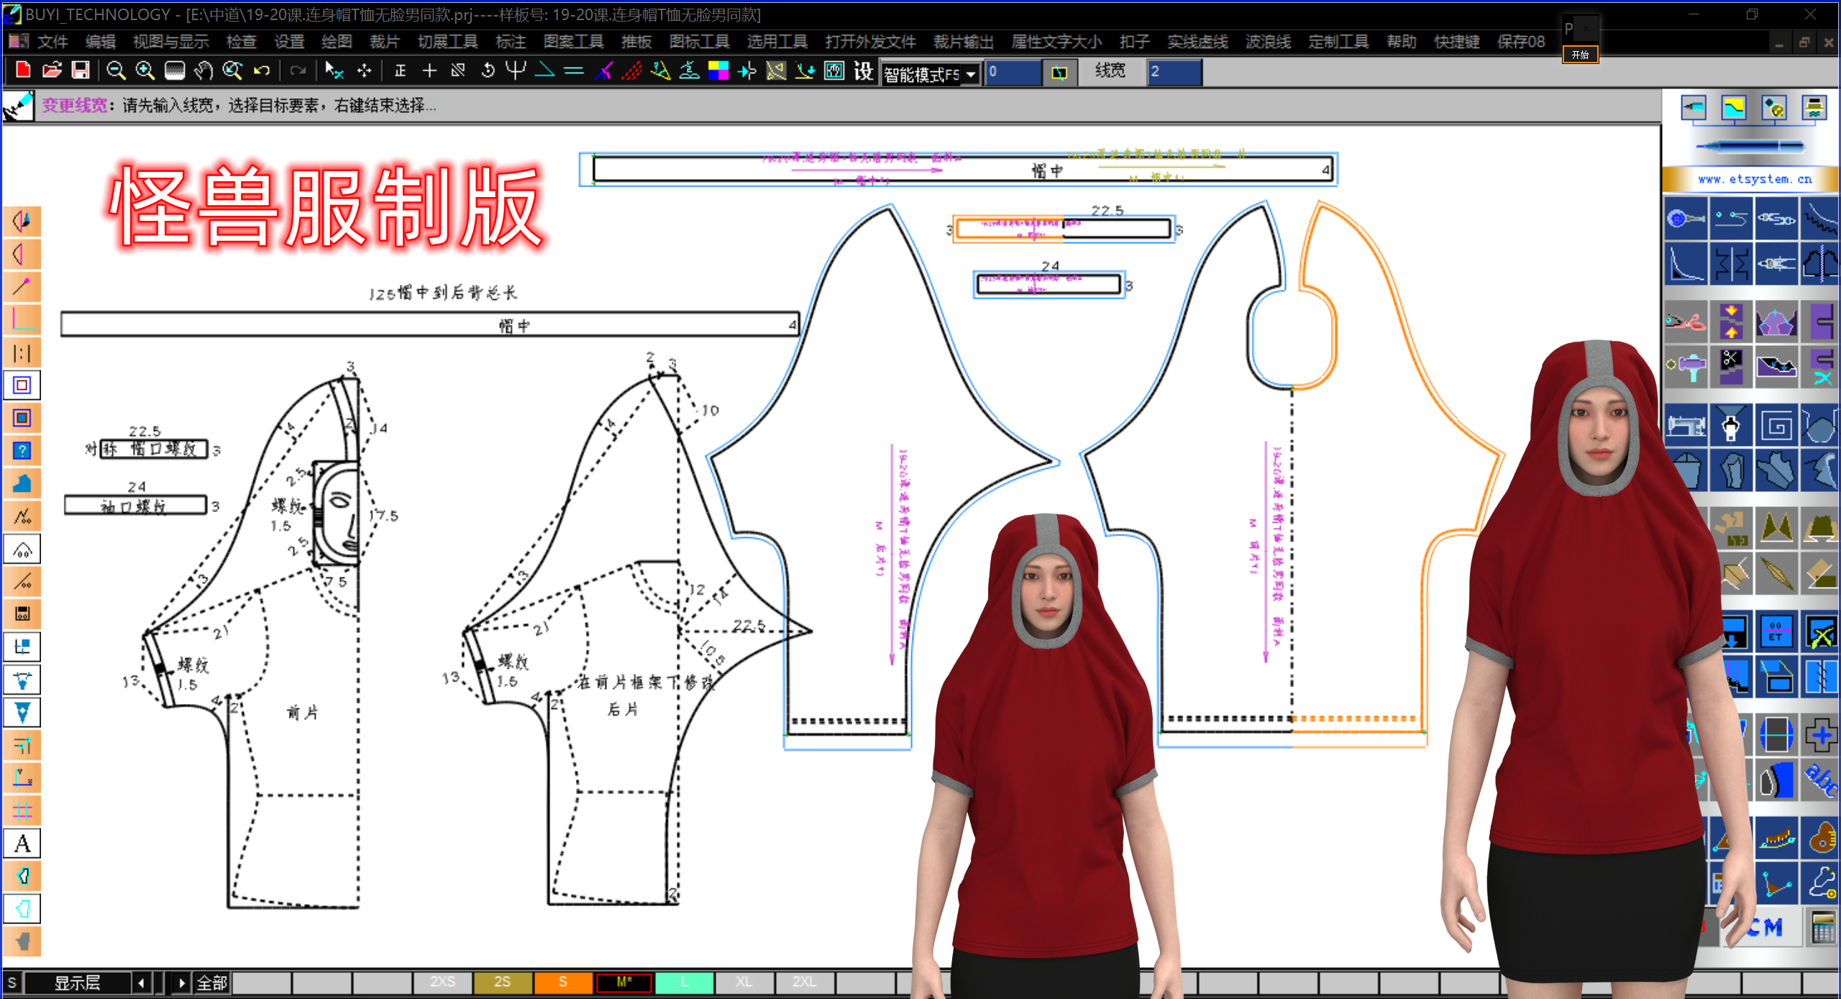Click the red New File icon
This screenshot has width=1841, height=999.
(22, 70)
